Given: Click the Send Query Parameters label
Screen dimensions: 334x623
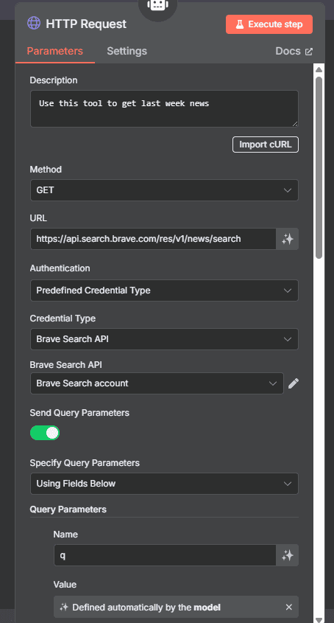Looking at the screenshot, I should (79, 413).
